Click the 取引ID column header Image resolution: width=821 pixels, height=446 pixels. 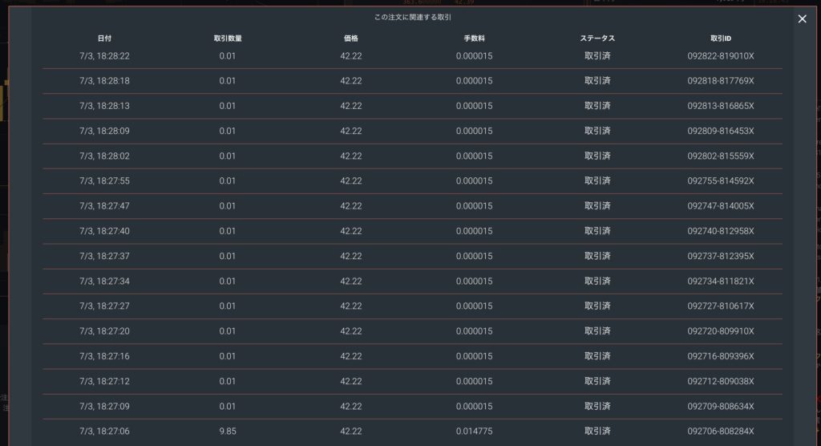click(721, 39)
